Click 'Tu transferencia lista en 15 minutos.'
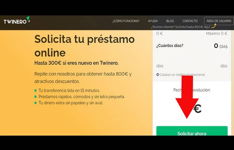The image size is (234, 150). click(69, 90)
